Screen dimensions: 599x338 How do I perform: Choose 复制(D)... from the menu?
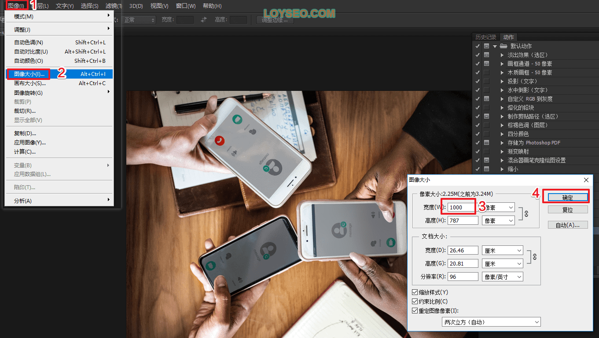tap(59, 133)
